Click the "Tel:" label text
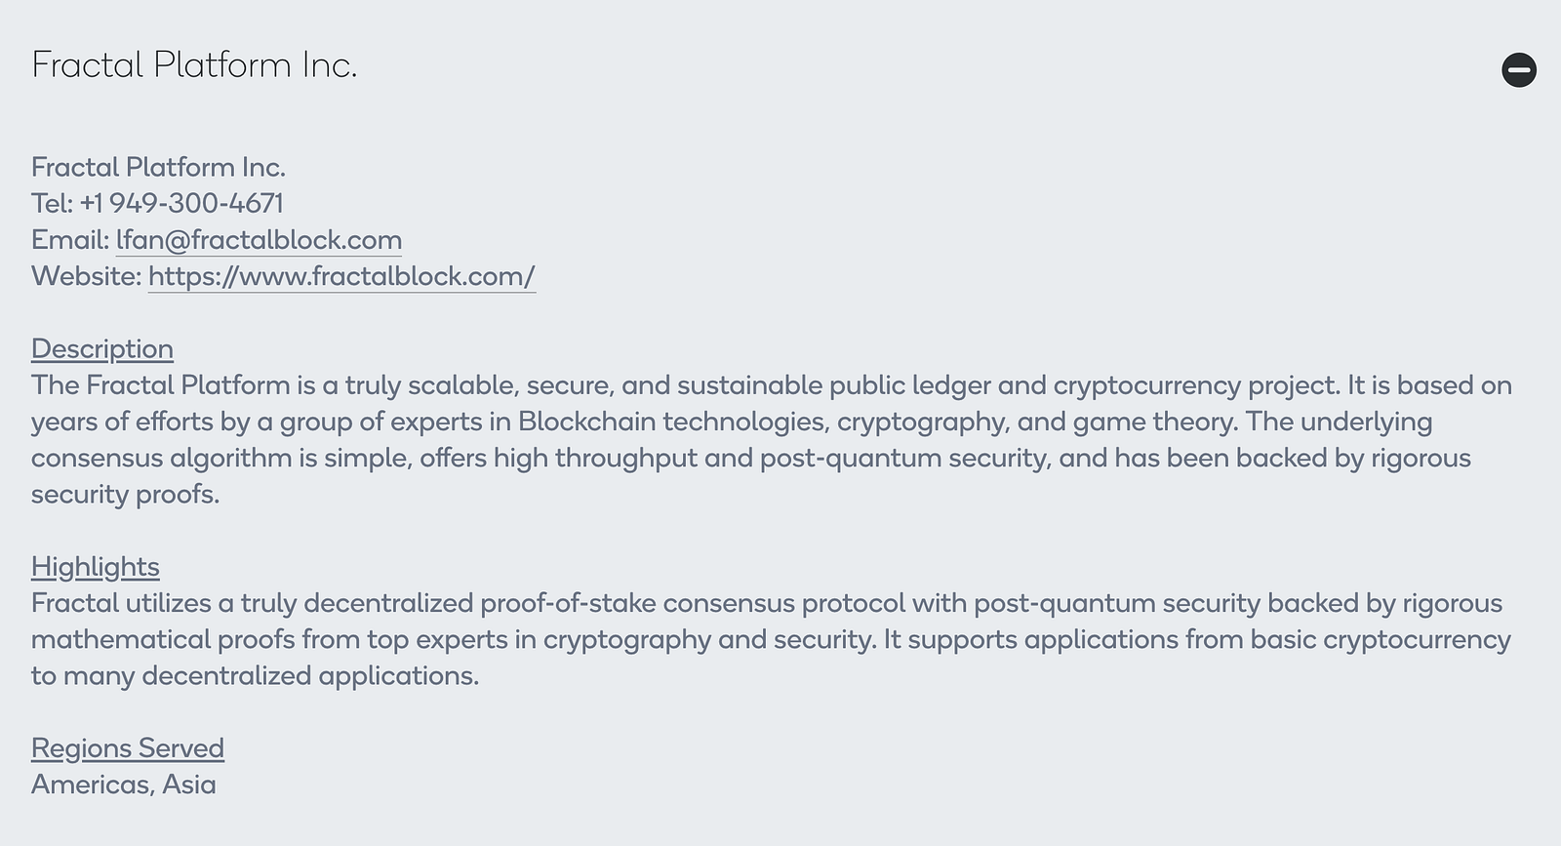The image size is (1561, 846). [x=52, y=204]
